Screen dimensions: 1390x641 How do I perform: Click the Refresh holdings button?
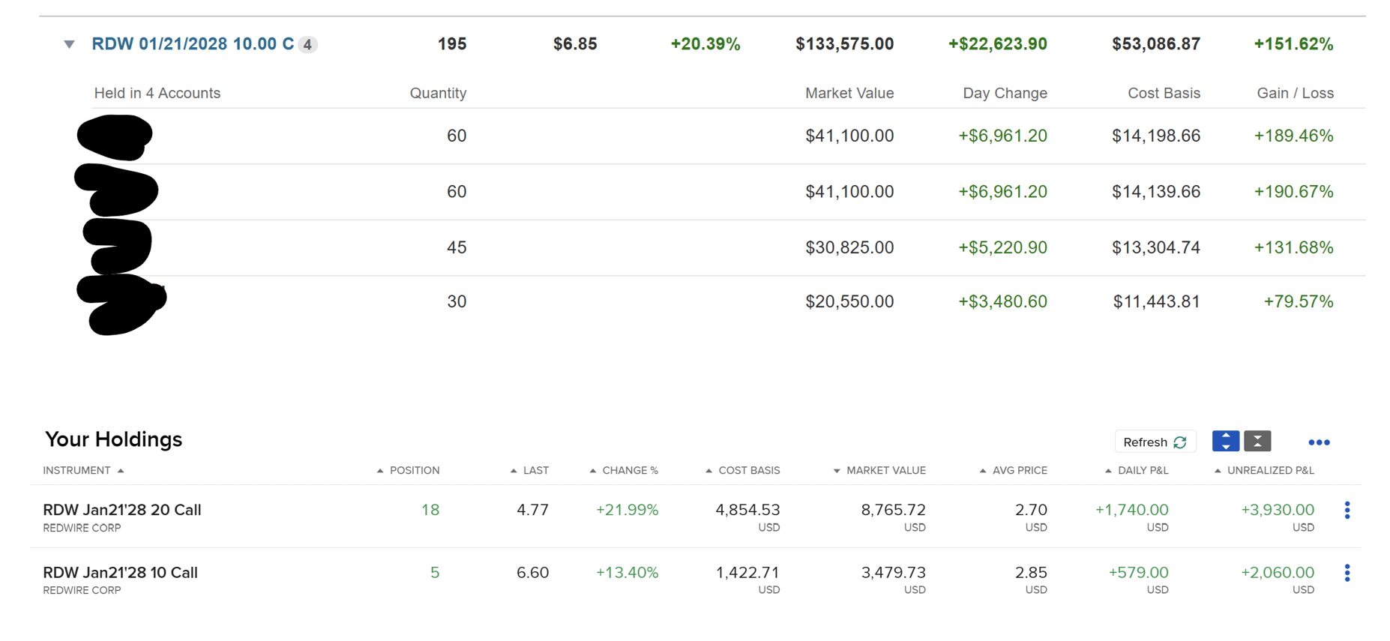(1154, 442)
